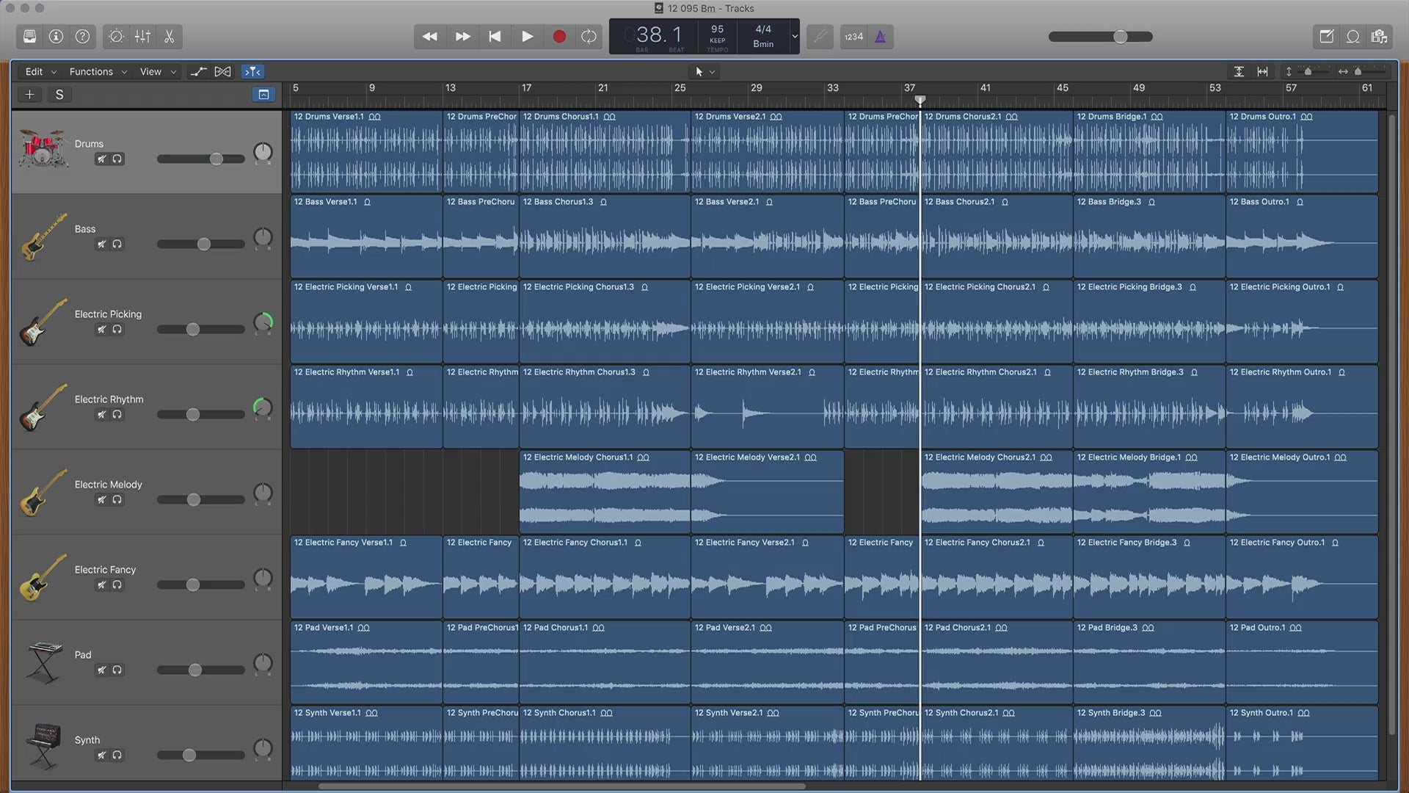
Task: Click the 4/4 time signature display
Action: coord(763,29)
